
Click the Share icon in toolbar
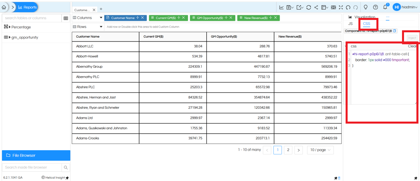[x=316, y=8]
